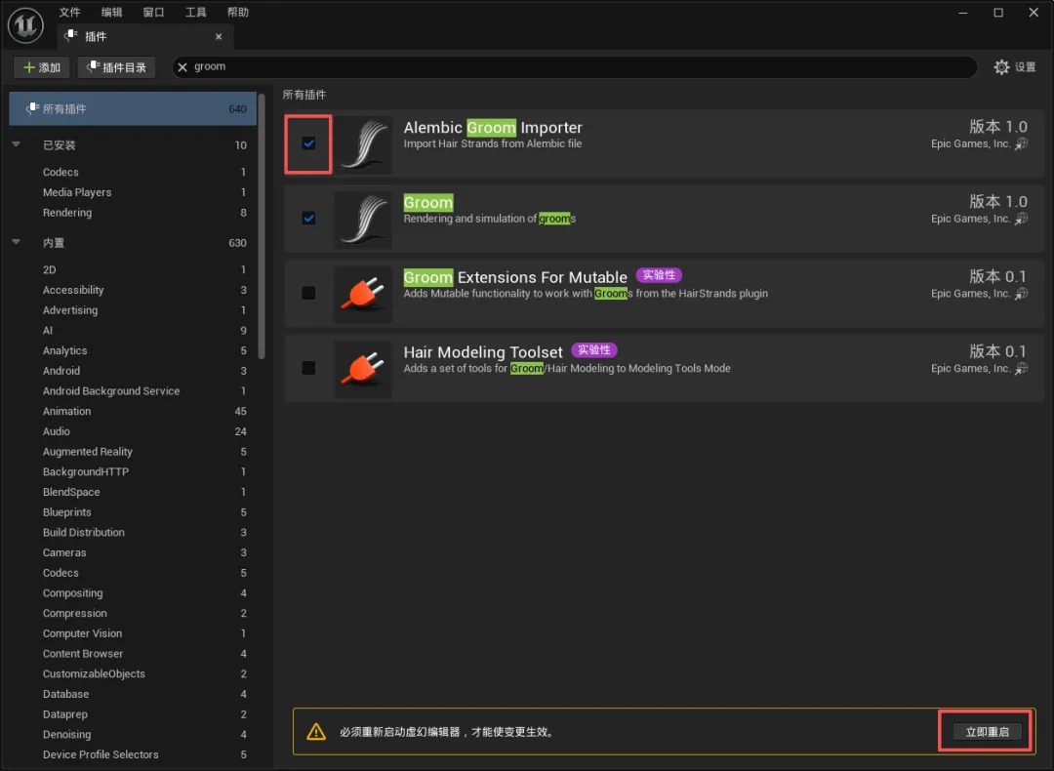Select Media Players category

point(133,192)
